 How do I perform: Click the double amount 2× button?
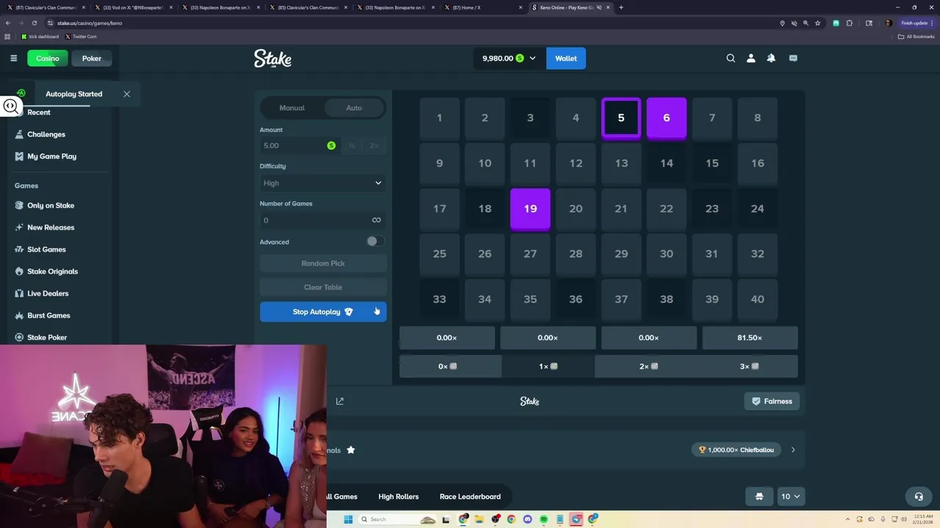coord(374,146)
